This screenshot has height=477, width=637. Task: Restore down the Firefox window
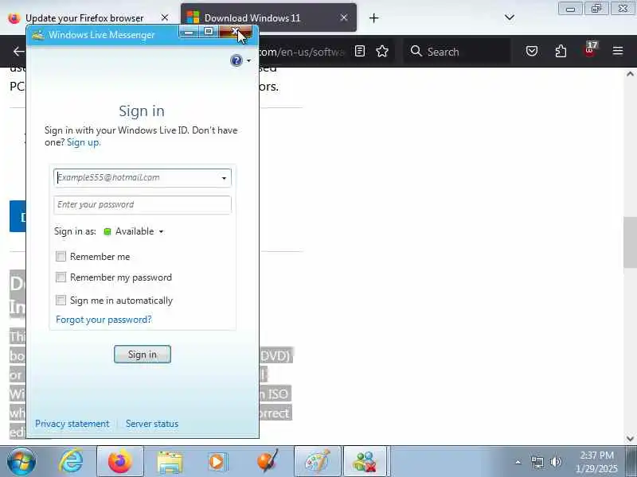pyautogui.click(x=596, y=9)
